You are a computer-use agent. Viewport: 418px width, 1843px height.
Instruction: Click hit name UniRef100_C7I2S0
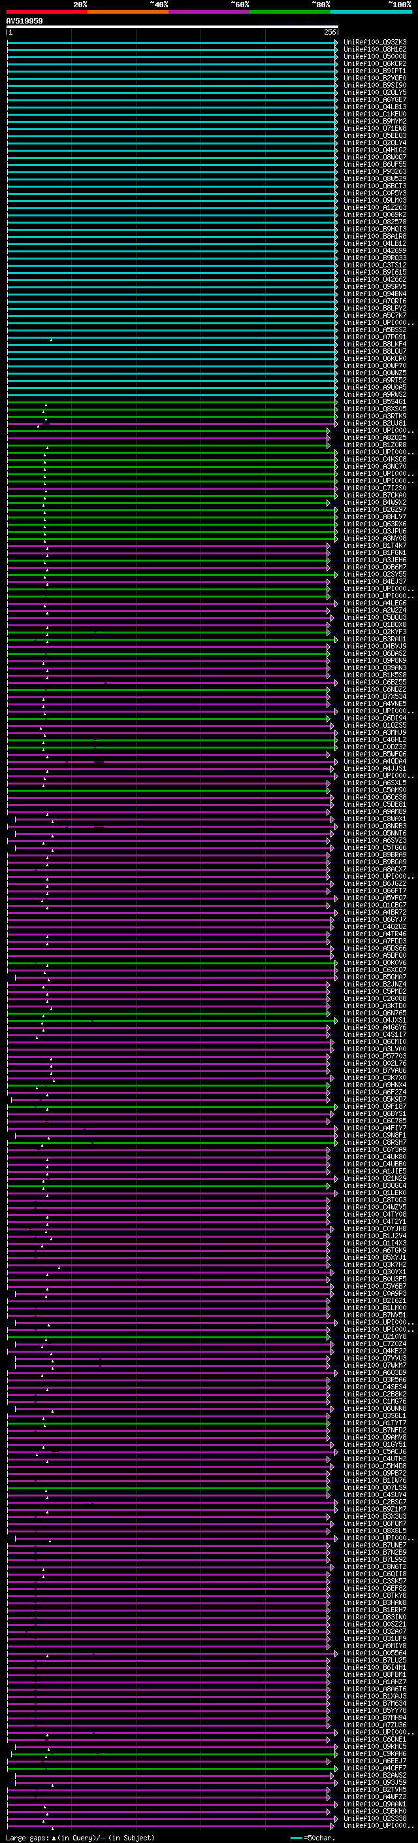(x=375, y=488)
